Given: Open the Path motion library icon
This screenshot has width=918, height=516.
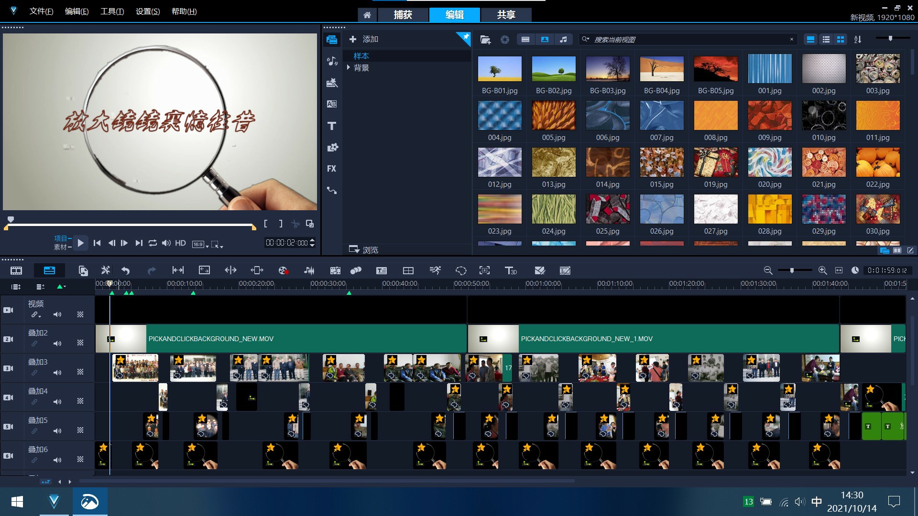Looking at the screenshot, I should (332, 190).
